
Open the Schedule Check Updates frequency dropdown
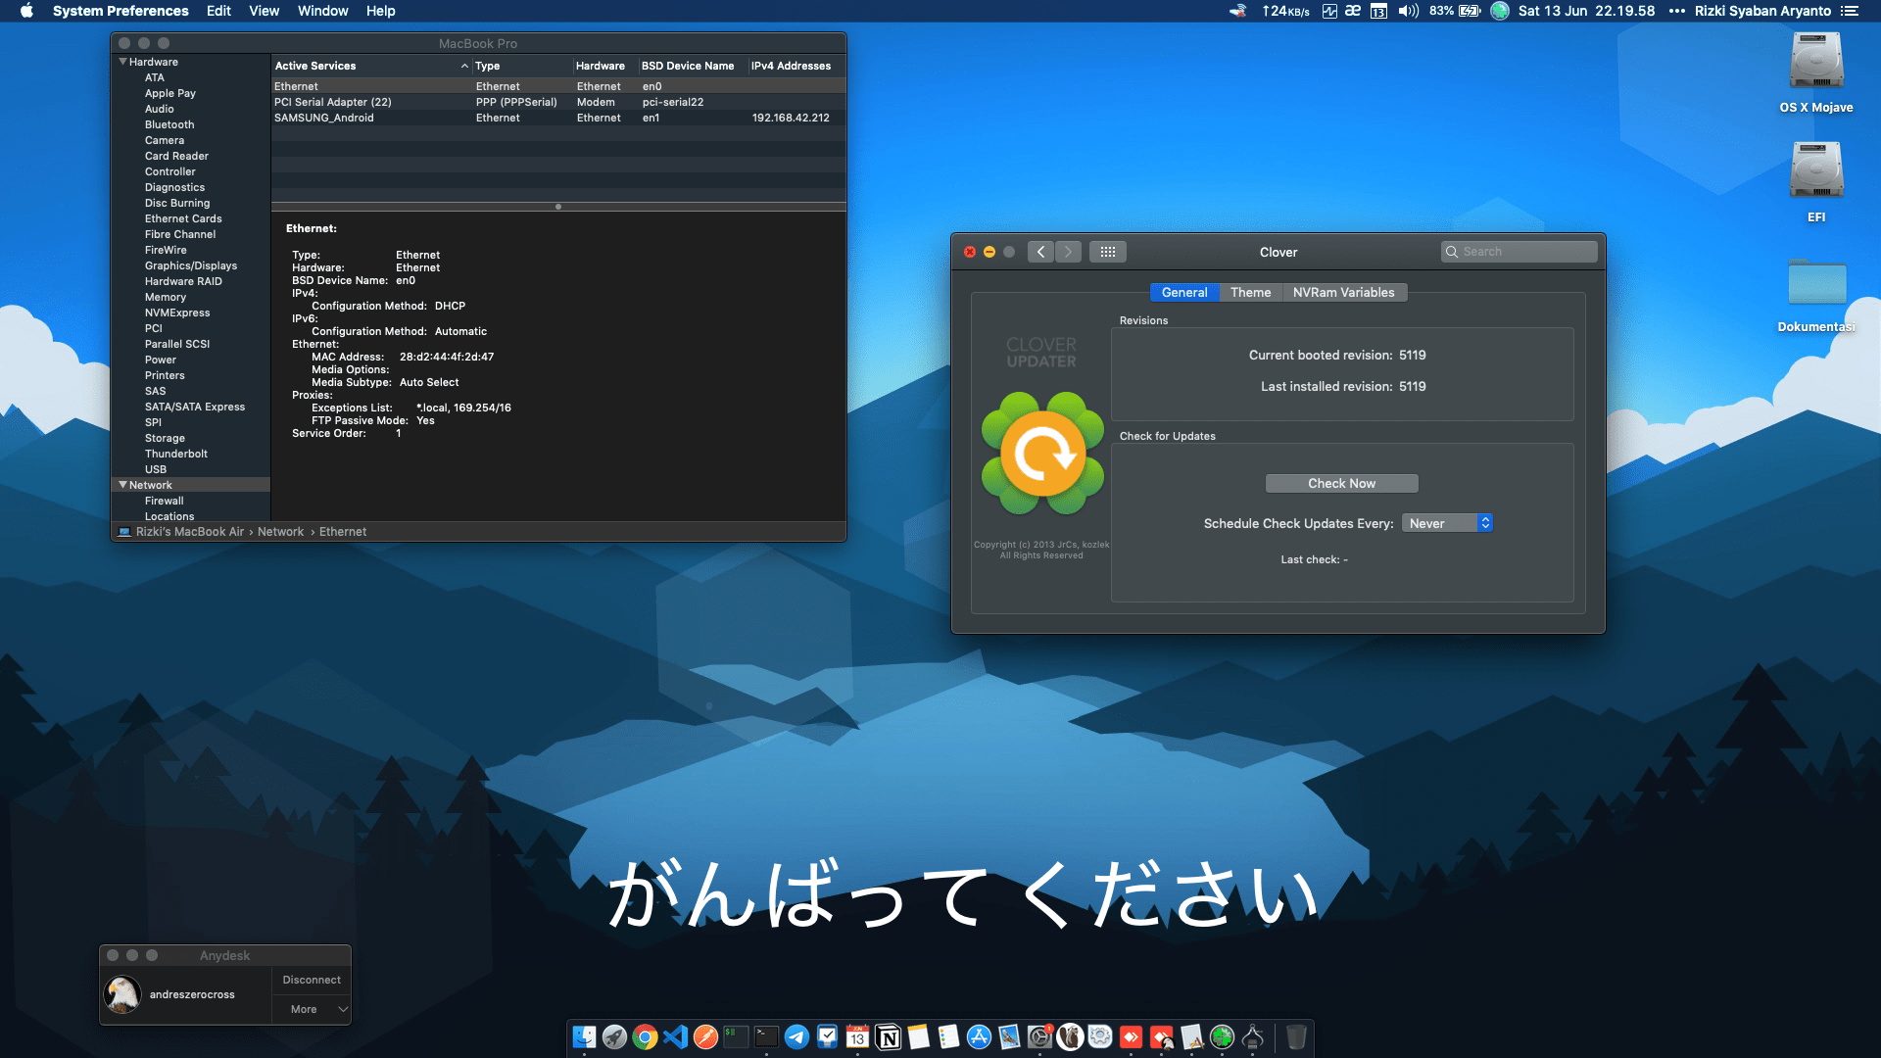(1447, 523)
